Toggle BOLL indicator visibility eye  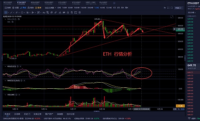point(19,19)
